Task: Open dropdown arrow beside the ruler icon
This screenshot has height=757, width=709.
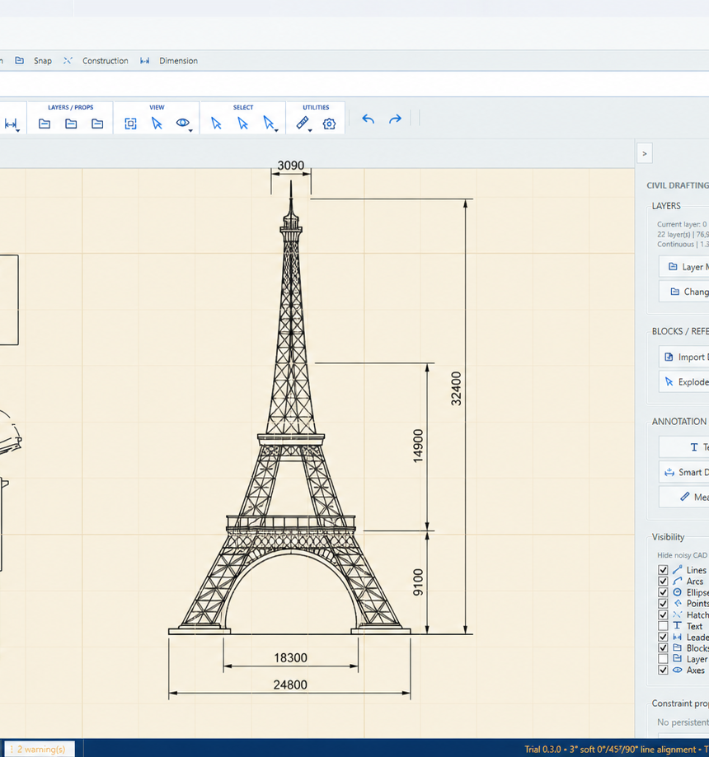Action: (x=310, y=131)
